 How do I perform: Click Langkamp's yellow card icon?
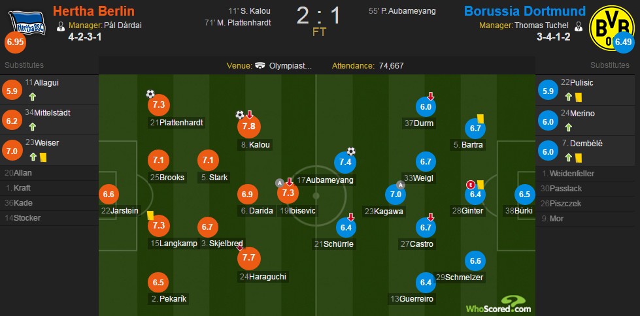[x=150, y=215]
